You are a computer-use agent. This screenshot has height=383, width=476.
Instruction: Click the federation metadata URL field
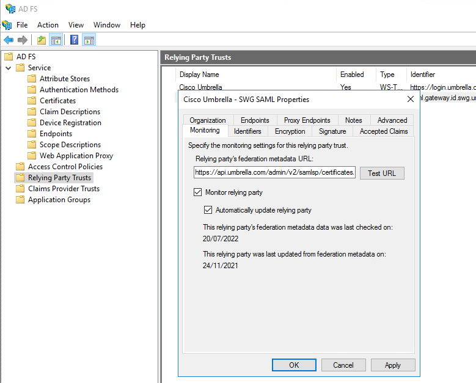point(274,172)
